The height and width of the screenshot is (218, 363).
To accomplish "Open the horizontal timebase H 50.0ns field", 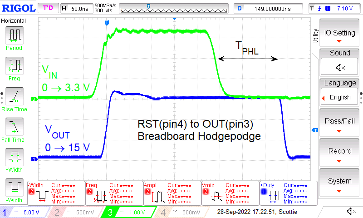I will pos(77,9).
